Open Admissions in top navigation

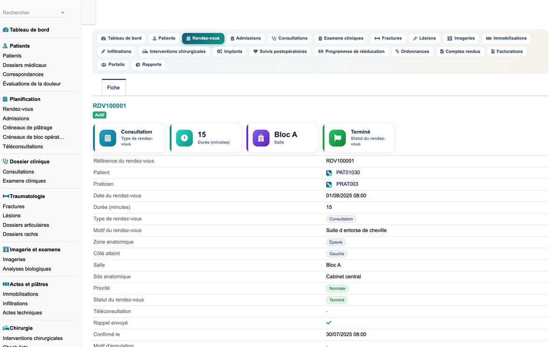click(246, 38)
